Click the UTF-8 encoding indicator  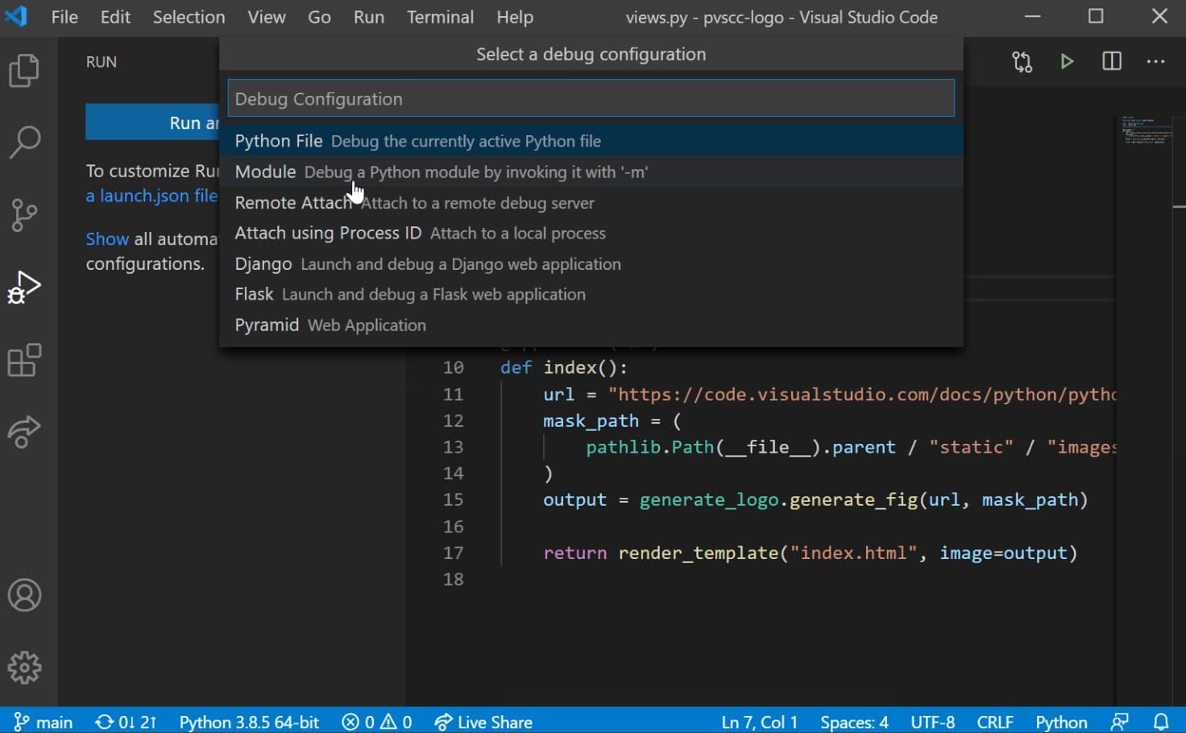point(933,722)
